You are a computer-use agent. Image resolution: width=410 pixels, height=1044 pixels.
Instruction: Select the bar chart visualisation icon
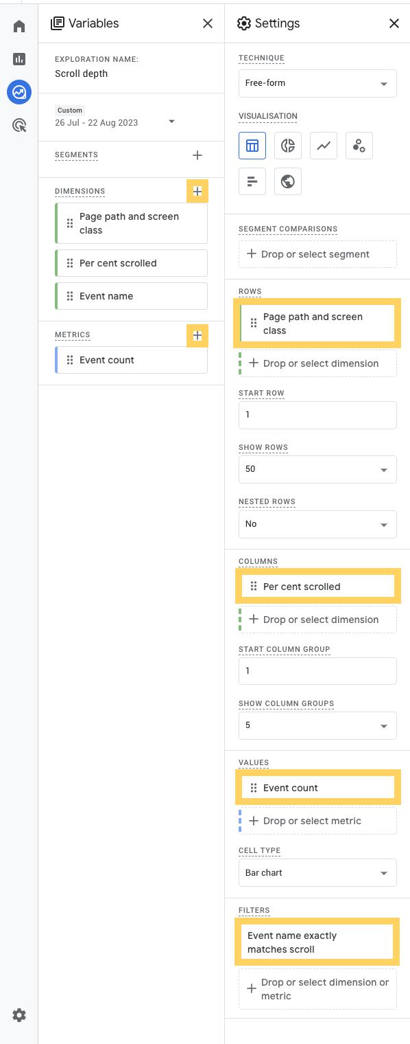(252, 181)
